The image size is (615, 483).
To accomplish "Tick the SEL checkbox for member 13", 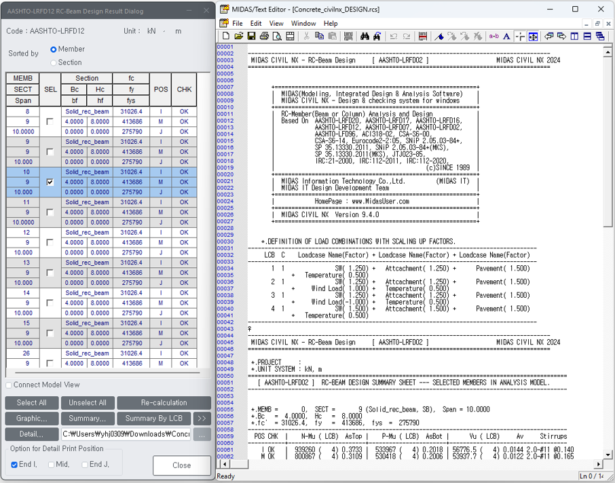I will point(50,273).
